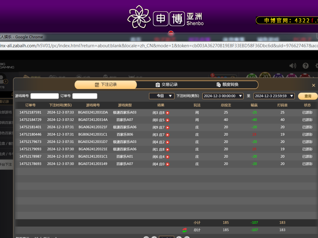Open the 今日 date range dropdown
This screenshot has height=238, width=318.
click(162, 96)
